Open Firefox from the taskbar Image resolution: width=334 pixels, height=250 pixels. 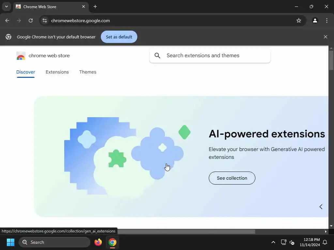(98, 242)
